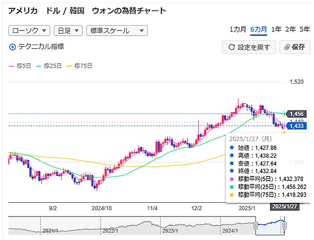Click the 移動平均(5日) tooltip row
Screen dimensions: 314x240
266,179
